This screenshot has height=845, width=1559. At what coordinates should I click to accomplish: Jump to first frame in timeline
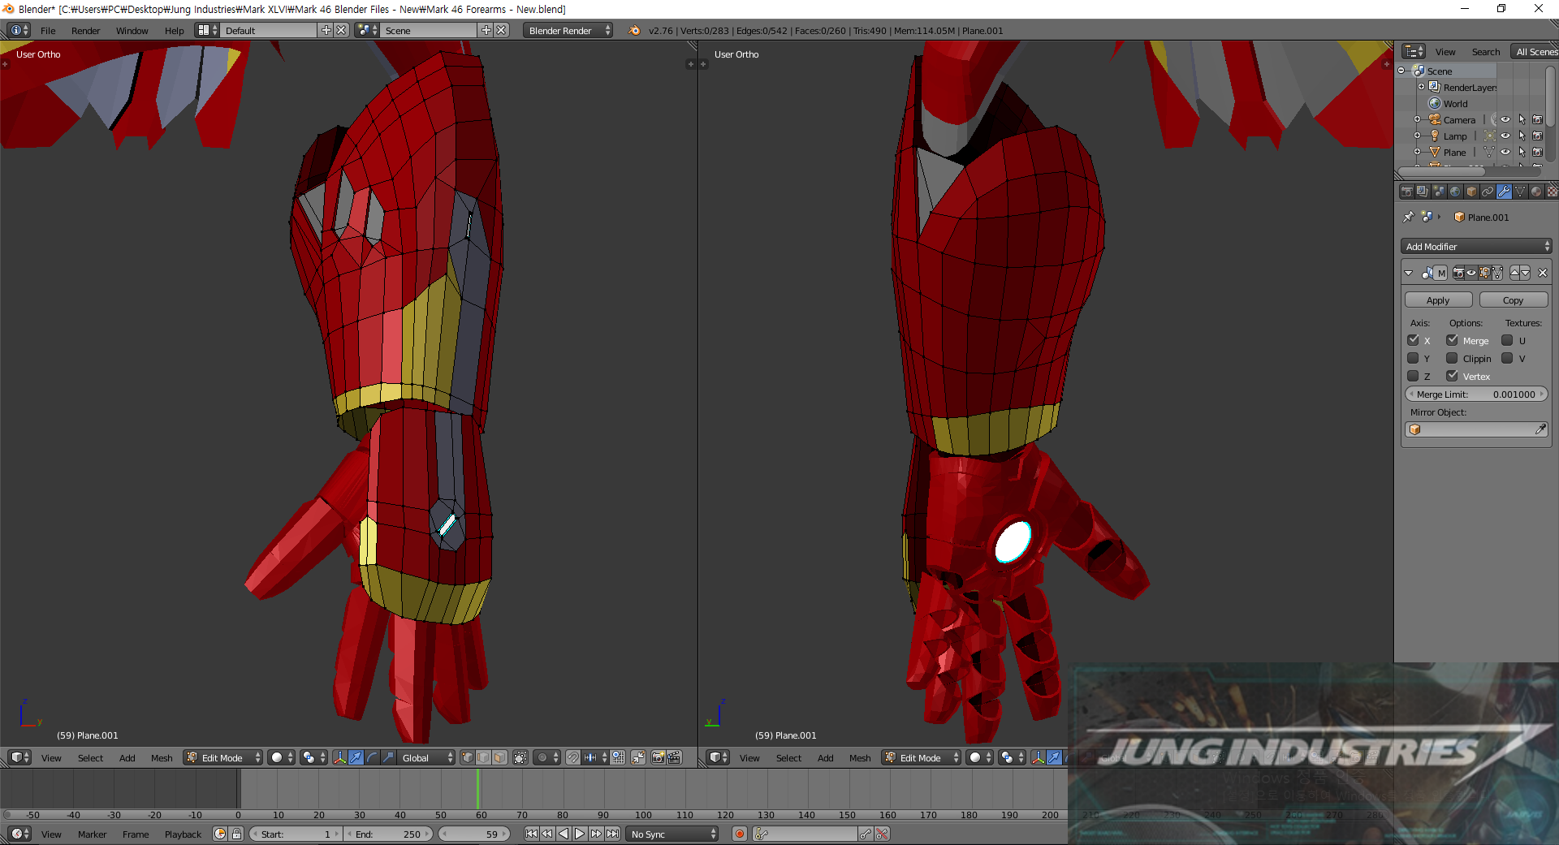pos(531,834)
